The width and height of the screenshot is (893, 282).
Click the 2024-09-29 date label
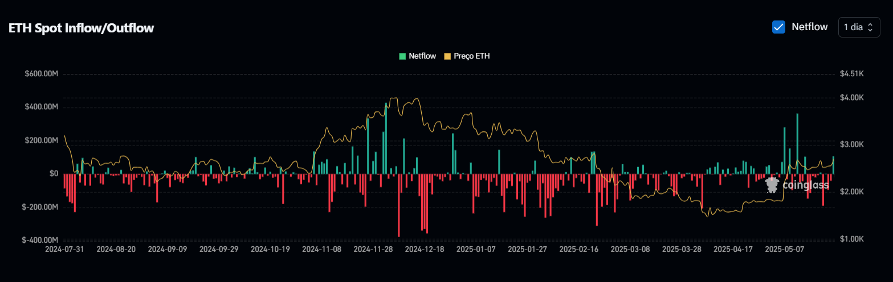[219, 249]
